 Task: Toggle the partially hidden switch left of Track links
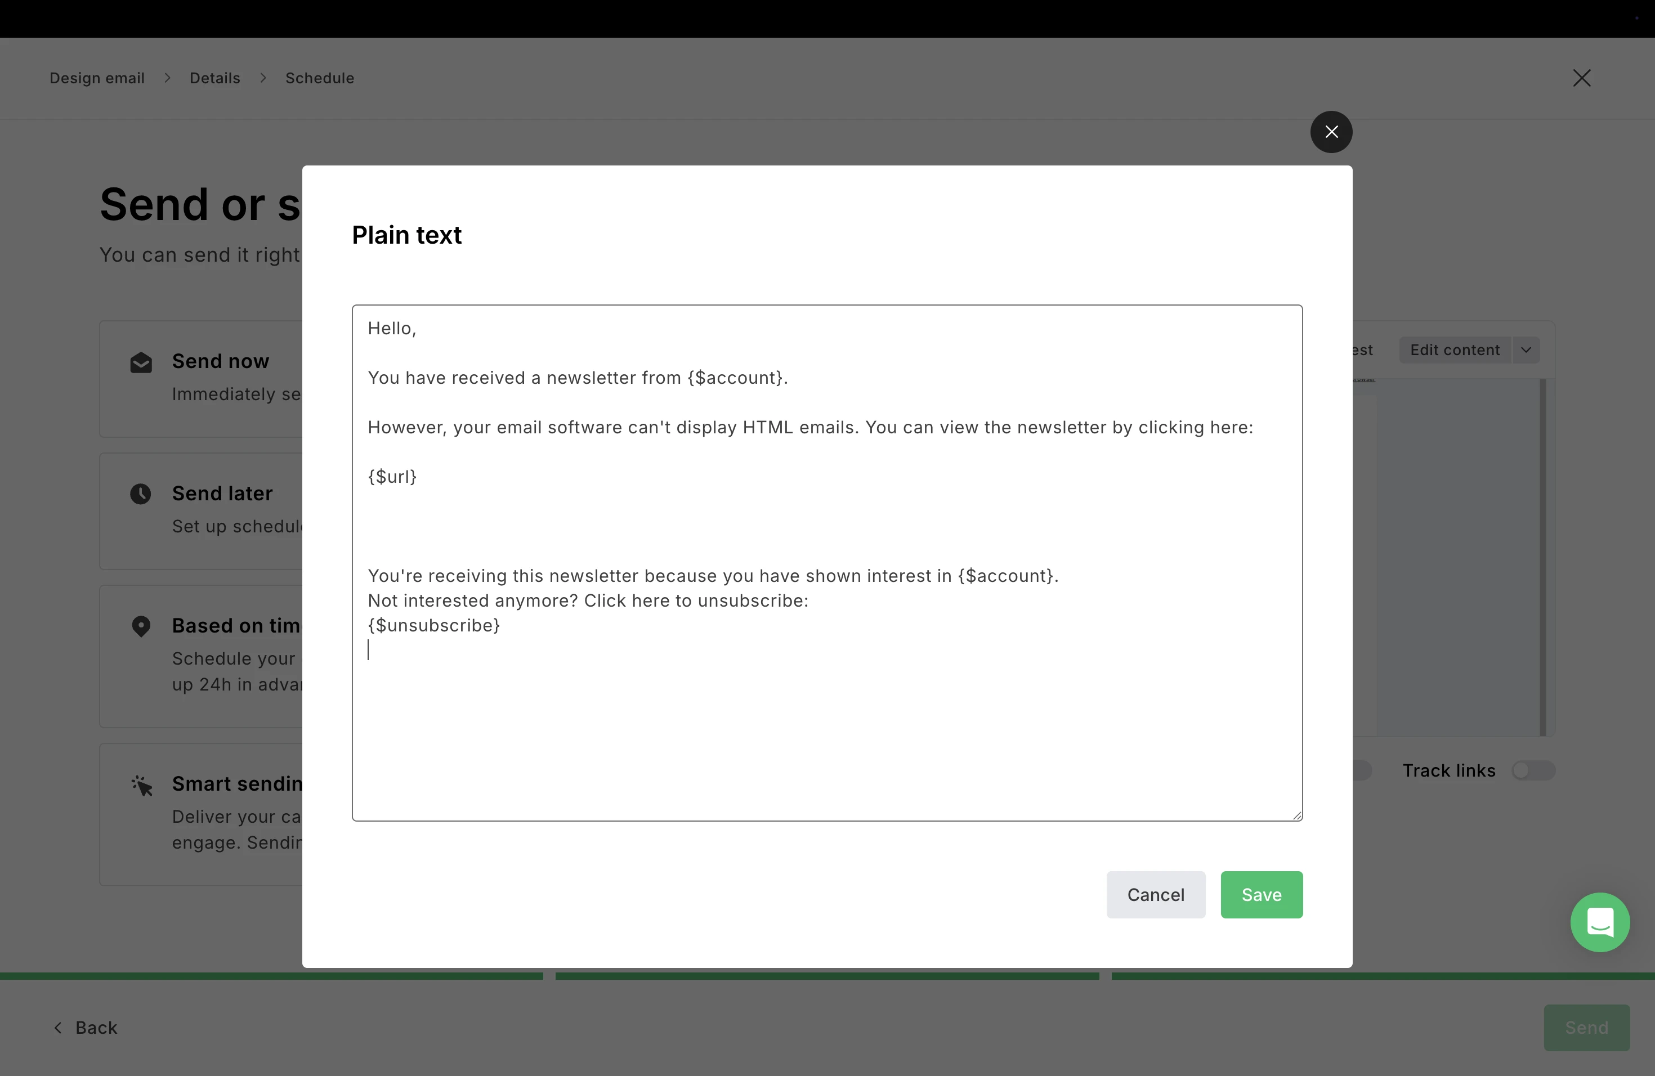(1362, 770)
